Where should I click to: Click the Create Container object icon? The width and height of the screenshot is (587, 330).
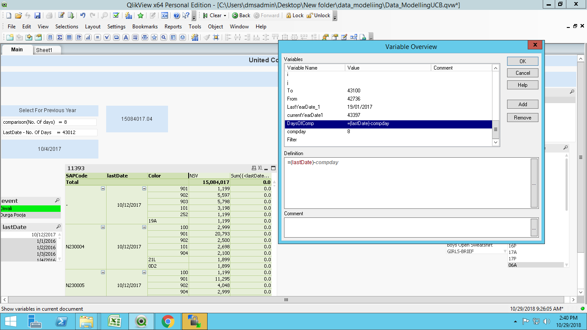click(173, 37)
